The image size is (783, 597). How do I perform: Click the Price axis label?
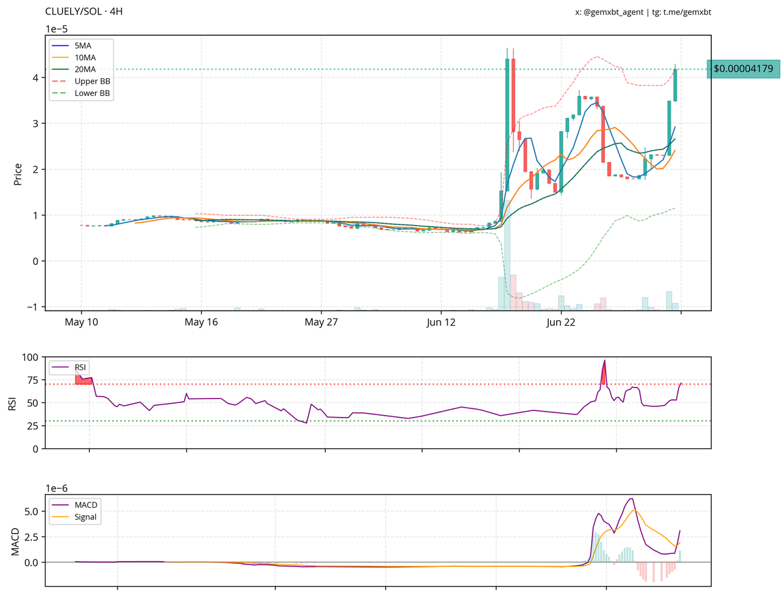(x=18, y=174)
